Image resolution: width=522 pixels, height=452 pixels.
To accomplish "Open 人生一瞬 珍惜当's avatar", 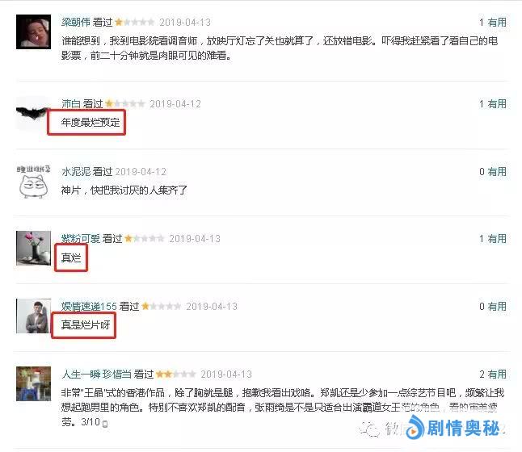I will tap(33, 384).
